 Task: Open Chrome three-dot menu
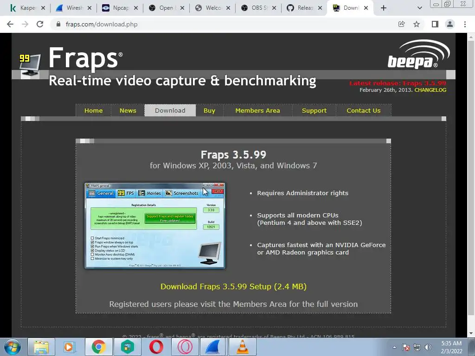point(465,24)
